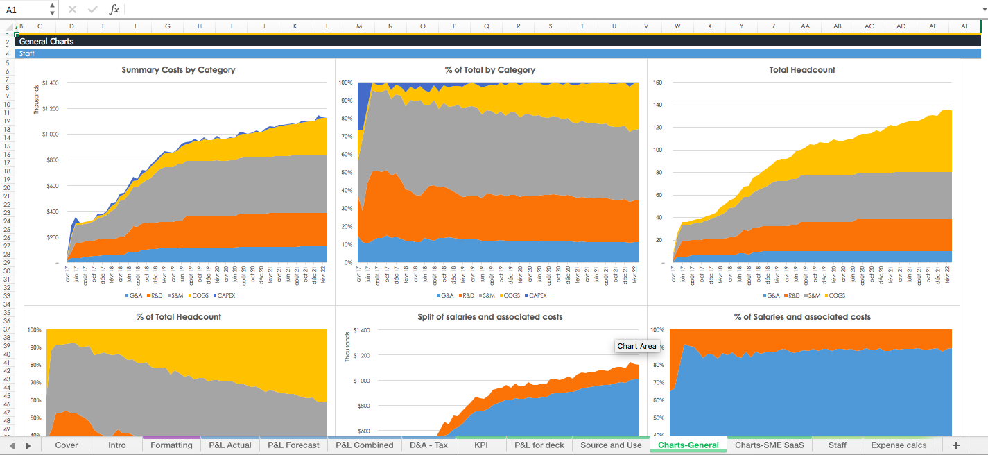Click G&A legend in Summary Costs chart
988x455 pixels.
[x=132, y=295]
